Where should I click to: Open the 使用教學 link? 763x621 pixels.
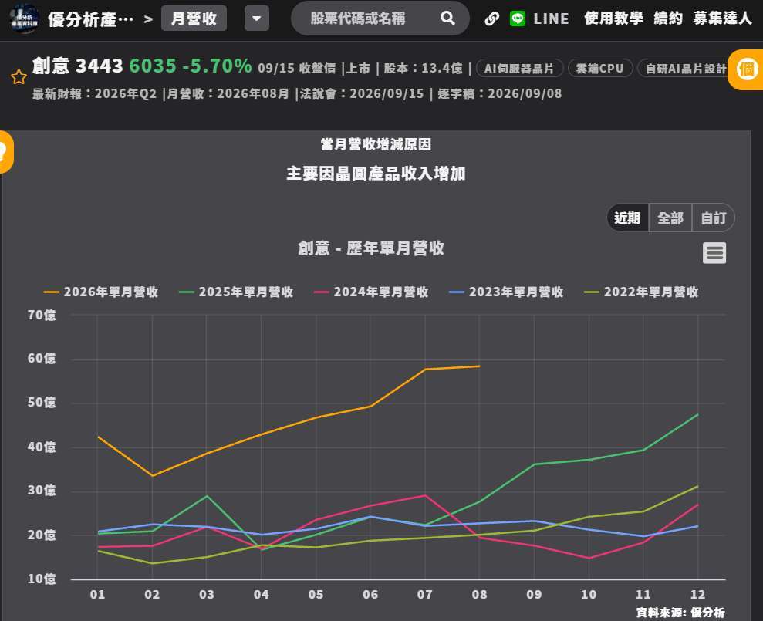coord(613,19)
